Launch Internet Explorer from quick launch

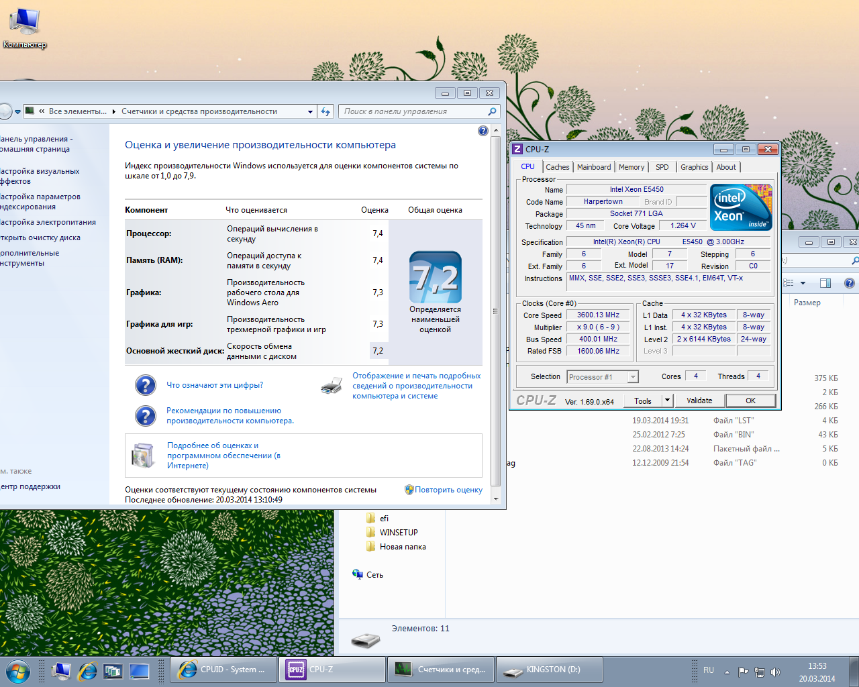coord(87,670)
